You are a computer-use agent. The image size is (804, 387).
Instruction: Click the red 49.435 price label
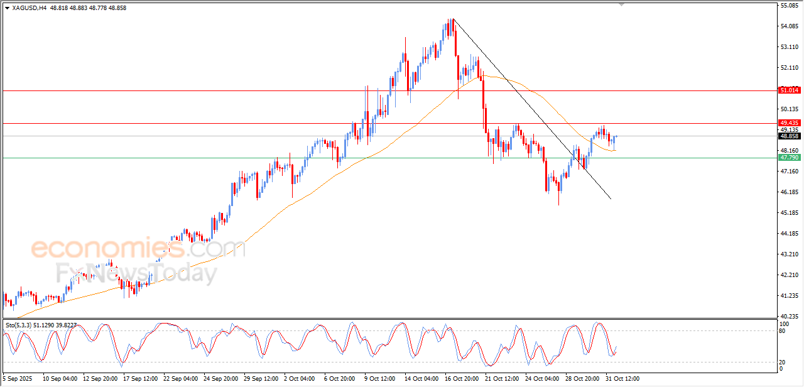789,123
